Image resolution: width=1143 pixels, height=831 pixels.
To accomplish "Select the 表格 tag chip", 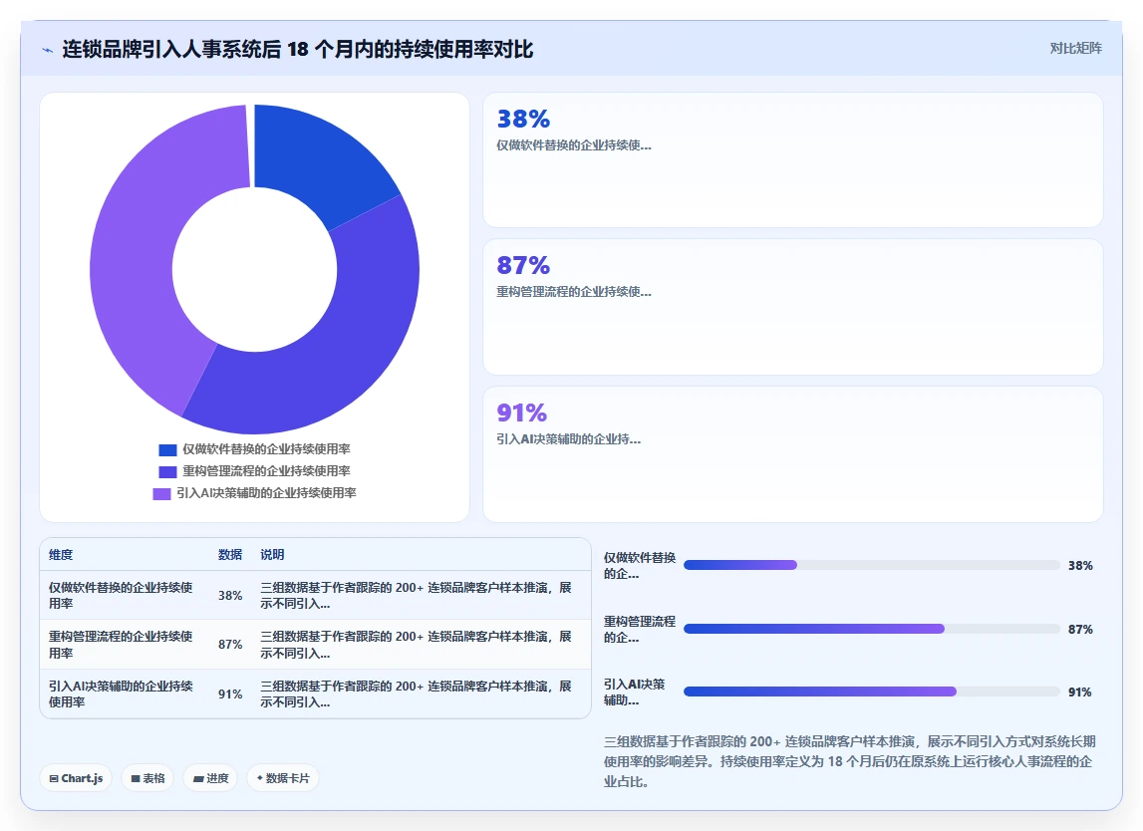I will pos(147,778).
